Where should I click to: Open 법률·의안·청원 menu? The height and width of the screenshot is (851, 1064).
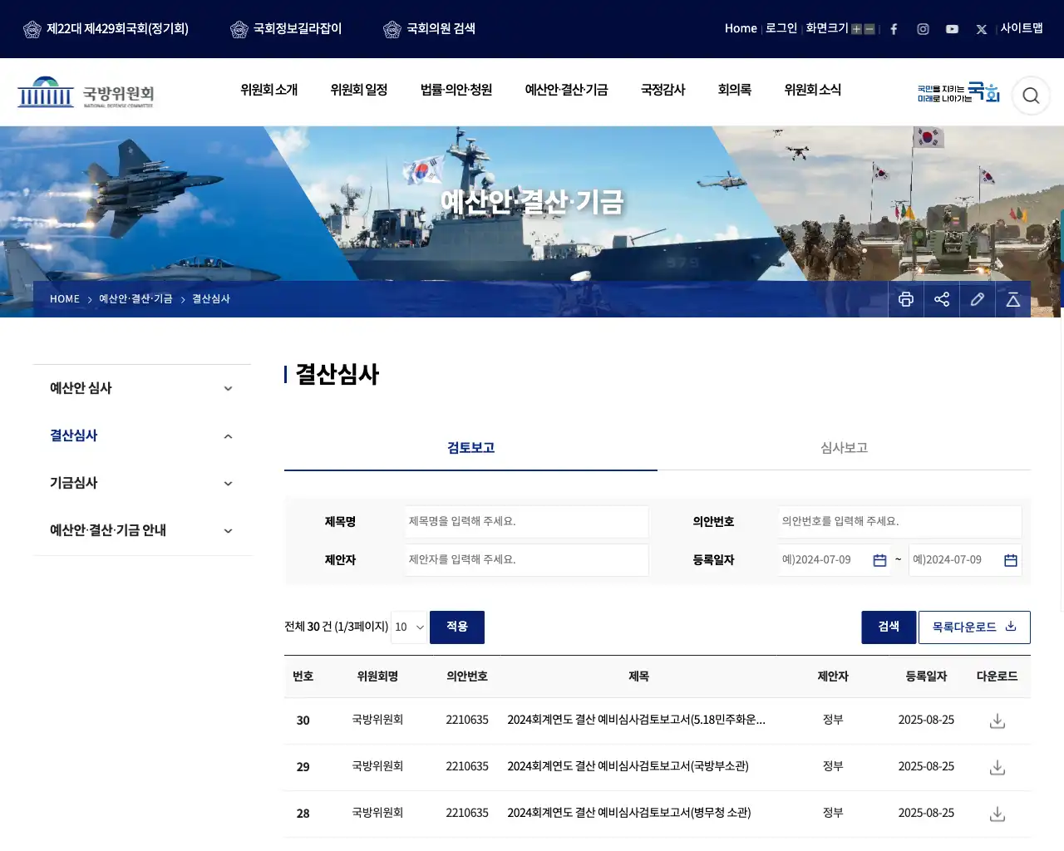coord(456,90)
